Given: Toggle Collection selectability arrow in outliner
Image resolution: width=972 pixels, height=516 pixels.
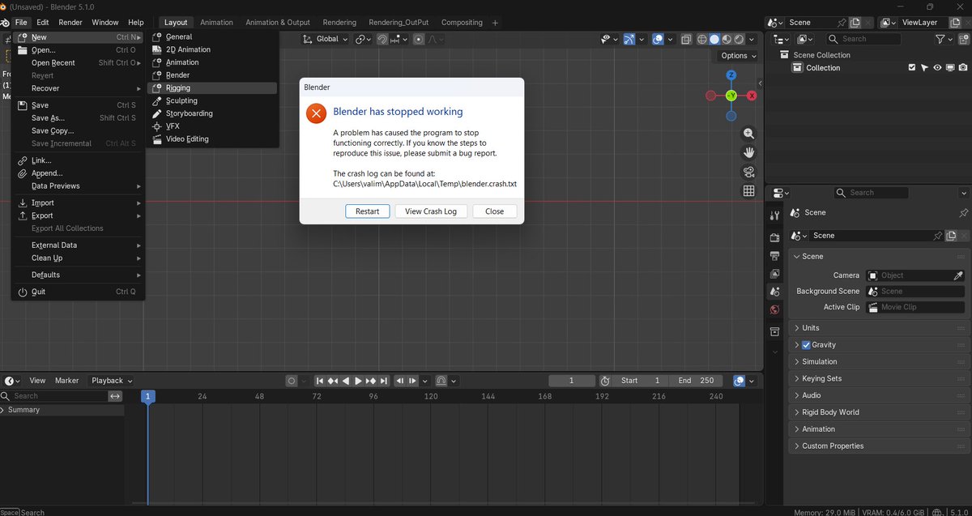Looking at the screenshot, I should tap(924, 68).
